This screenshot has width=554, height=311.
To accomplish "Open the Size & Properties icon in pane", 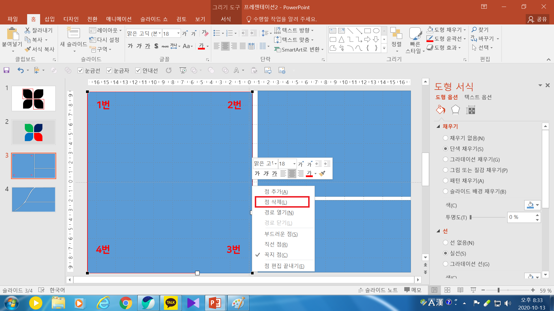I will point(470,110).
